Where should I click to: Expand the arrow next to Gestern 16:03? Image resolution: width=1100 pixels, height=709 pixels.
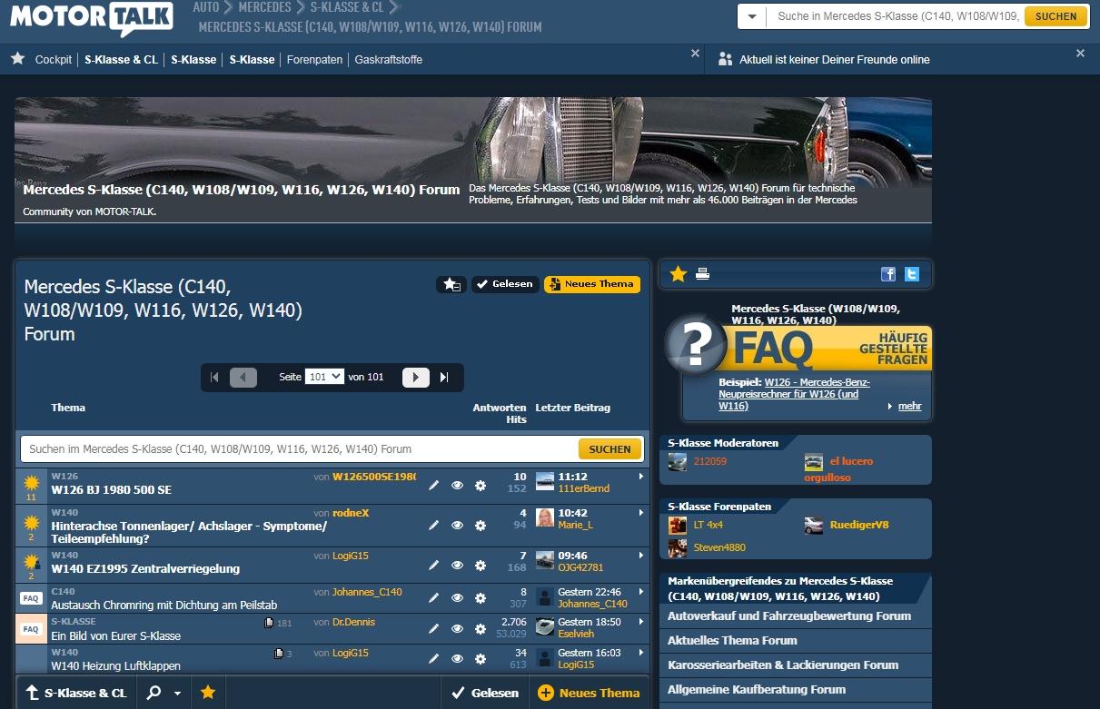(x=641, y=653)
